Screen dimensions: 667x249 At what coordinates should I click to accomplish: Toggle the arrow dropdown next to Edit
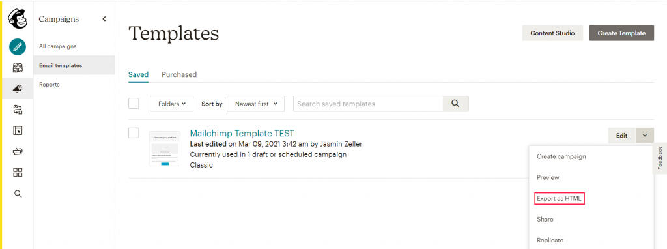point(645,136)
